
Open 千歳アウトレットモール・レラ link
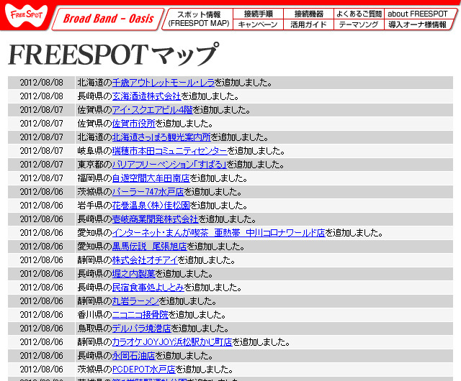(x=164, y=83)
